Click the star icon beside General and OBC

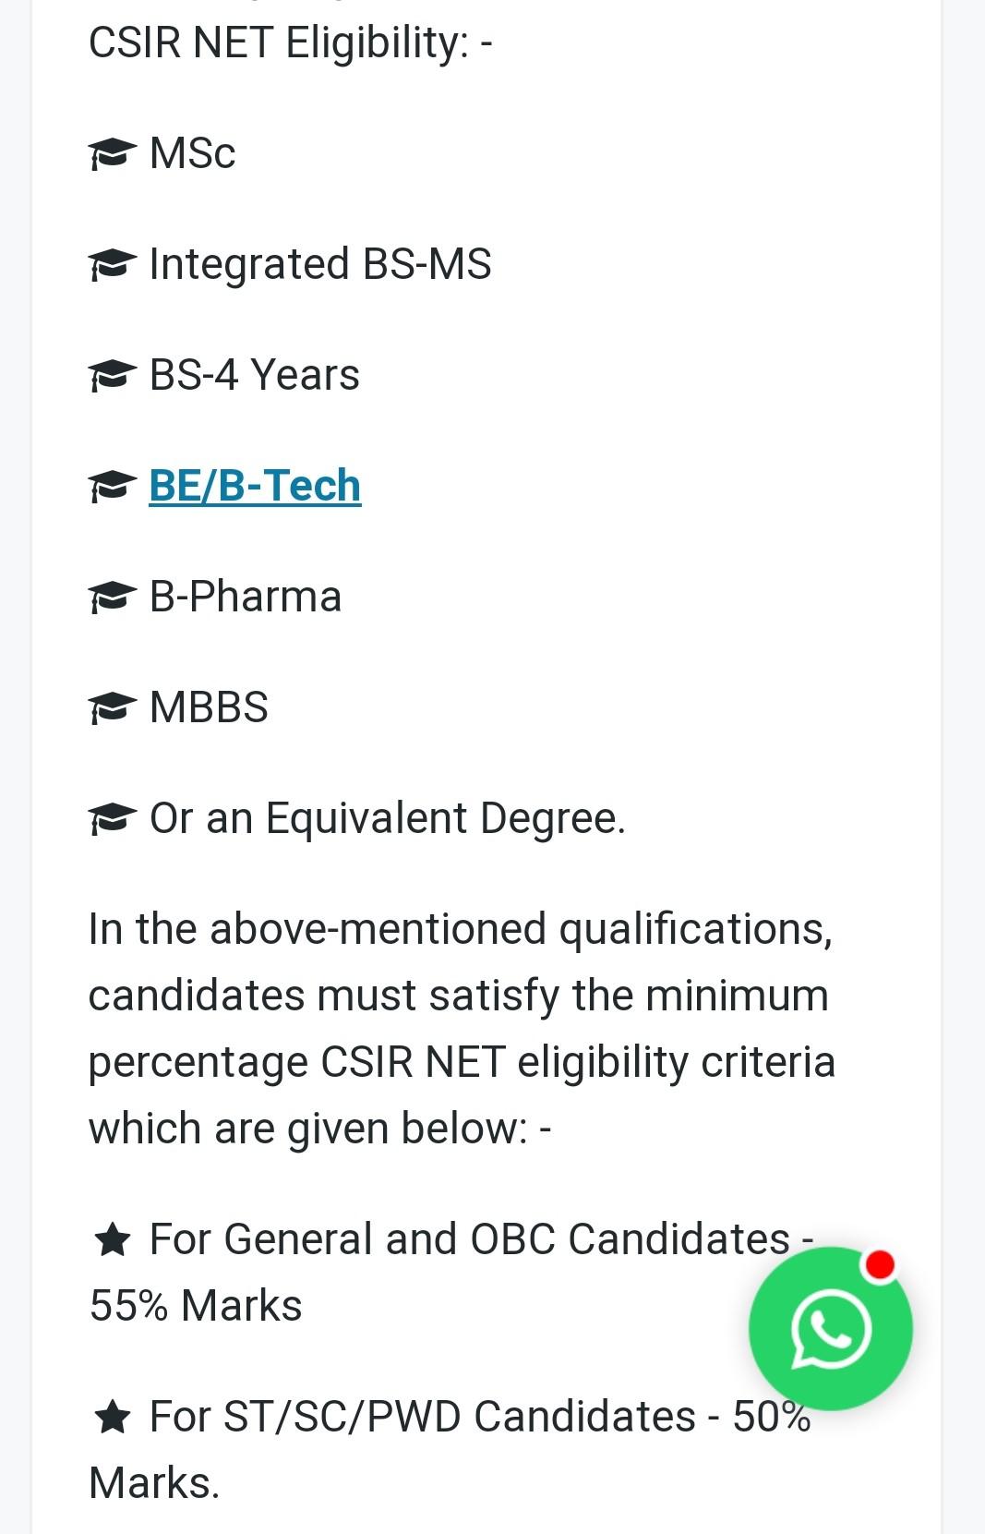(x=113, y=1239)
